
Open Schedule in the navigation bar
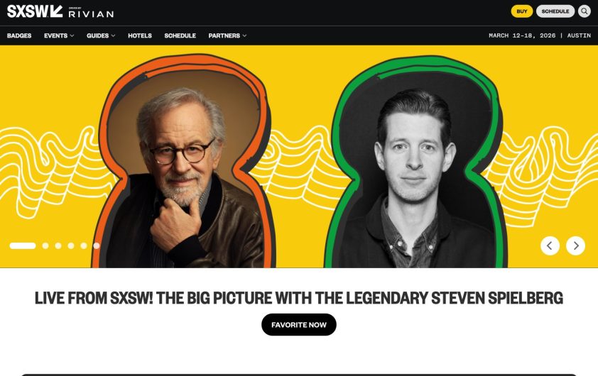coord(180,35)
